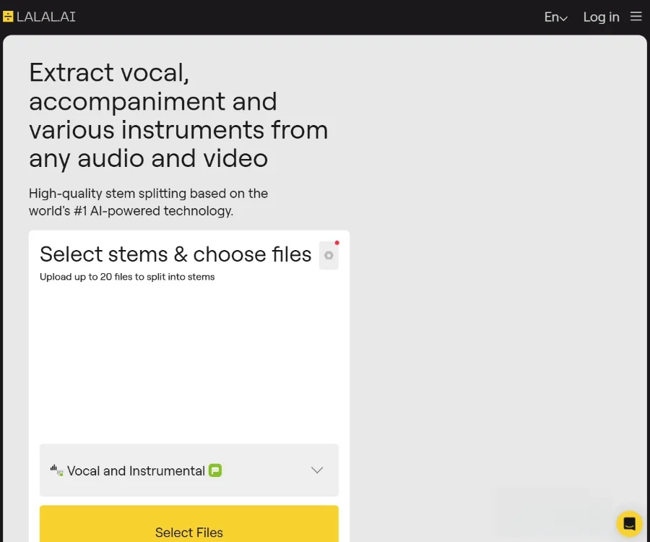Image resolution: width=650 pixels, height=542 pixels.
Task: Click the red notification dot on the settings gear
Action: click(x=337, y=243)
